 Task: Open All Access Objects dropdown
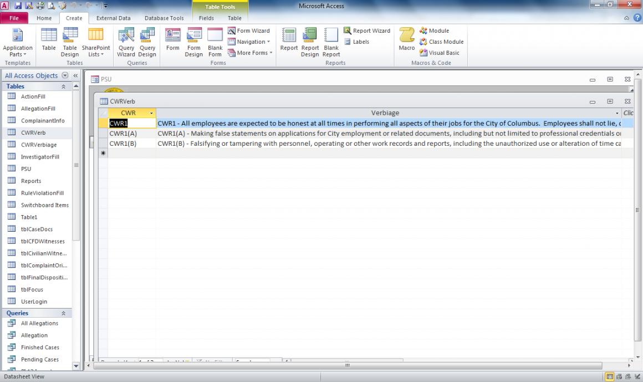pyautogui.click(x=65, y=75)
